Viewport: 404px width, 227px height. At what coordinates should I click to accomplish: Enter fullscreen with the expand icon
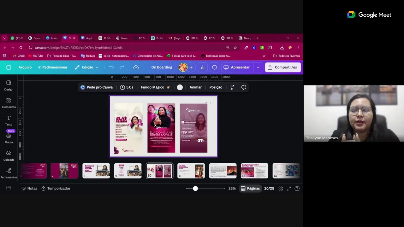point(289,189)
